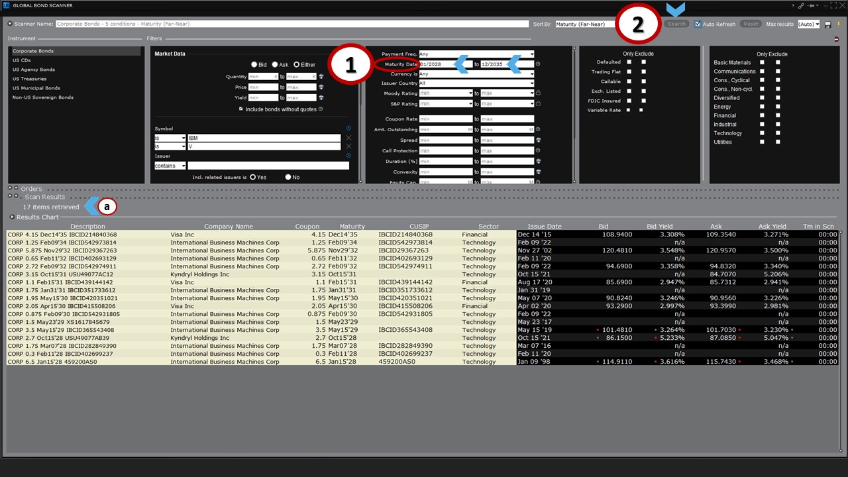848x477 pixels.
Task: Click the Issuer contains text field
Action: [268, 166]
